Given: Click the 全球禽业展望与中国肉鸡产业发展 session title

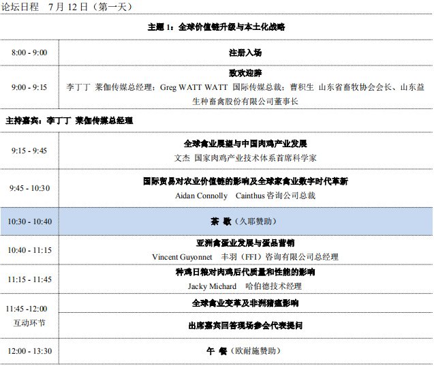Looking at the screenshot, I should tap(245, 144).
